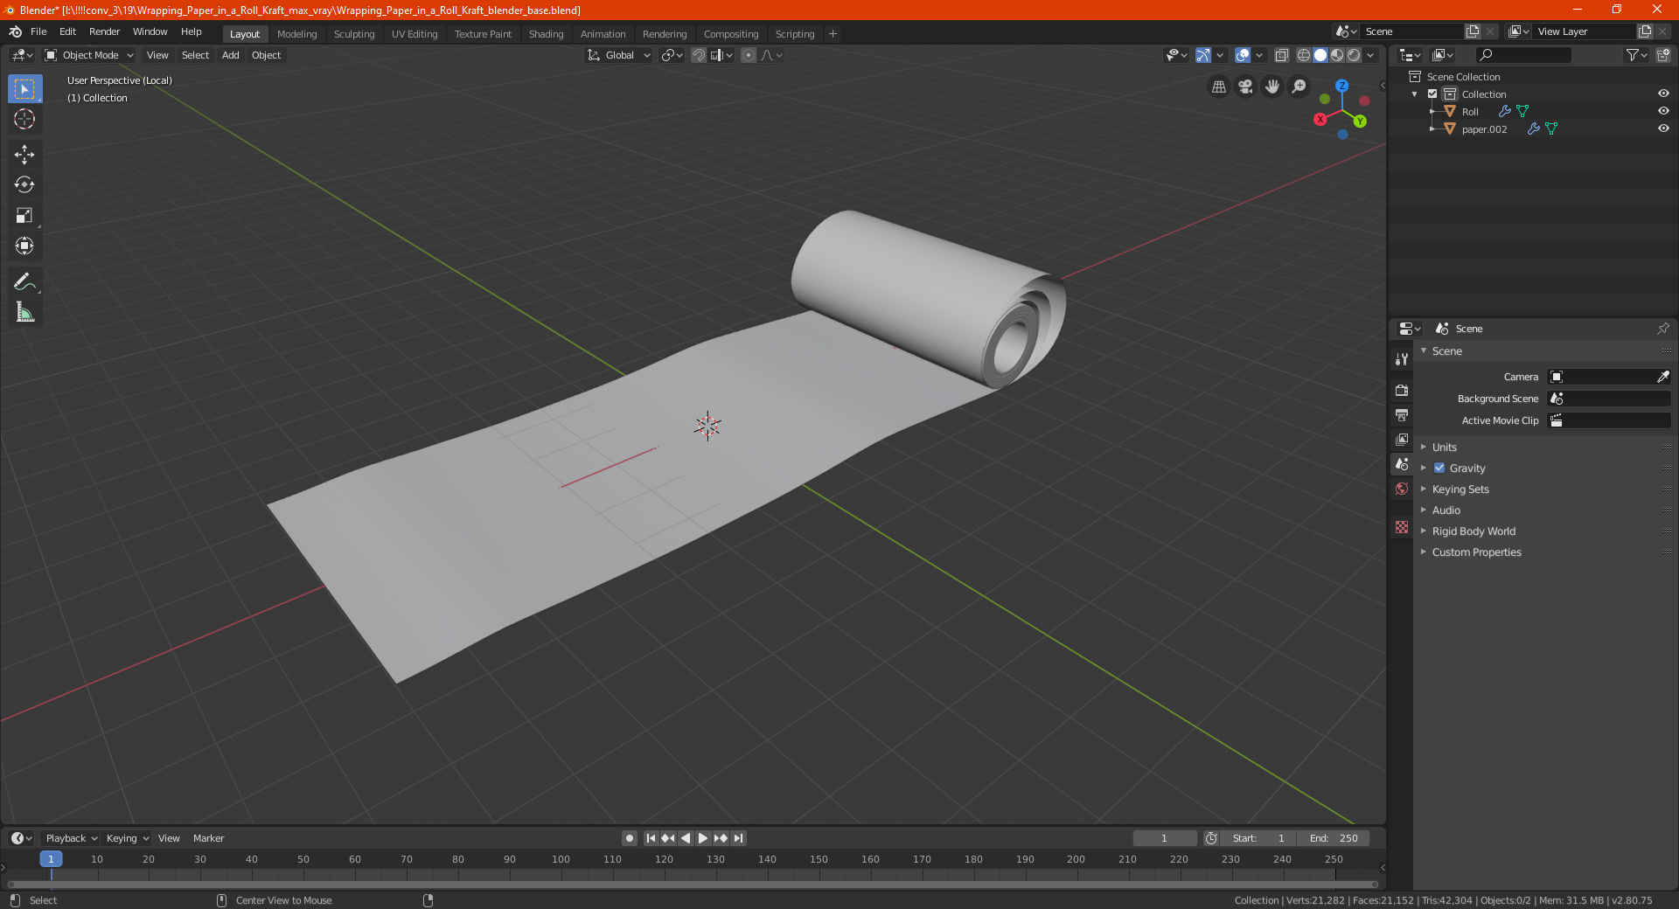Open the World properties tab
Screen dimensions: 1679x909
[x=1402, y=489]
